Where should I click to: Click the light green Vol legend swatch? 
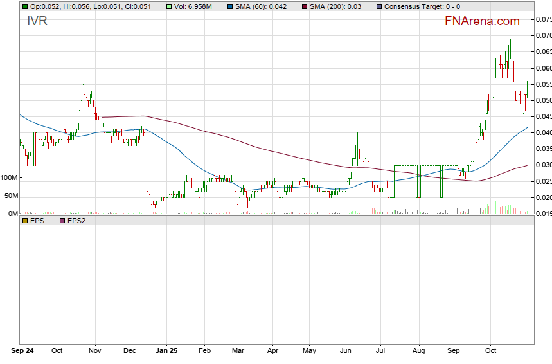[x=169, y=6]
